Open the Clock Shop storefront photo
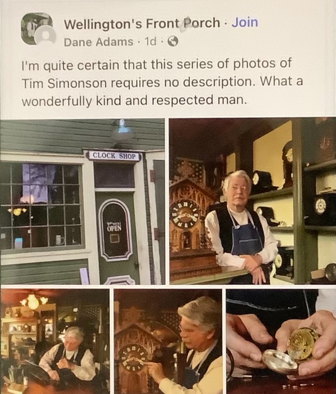The height and width of the screenshot is (394, 336). click(x=83, y=202)
